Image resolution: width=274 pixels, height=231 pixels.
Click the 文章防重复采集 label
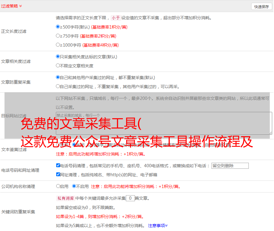pos(16,82)
